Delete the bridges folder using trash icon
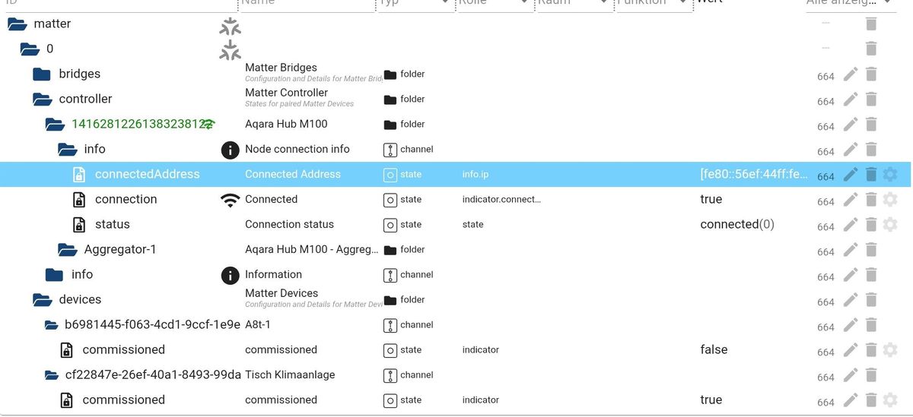Viewport: 913px width, 417px height. coord(871,74)
